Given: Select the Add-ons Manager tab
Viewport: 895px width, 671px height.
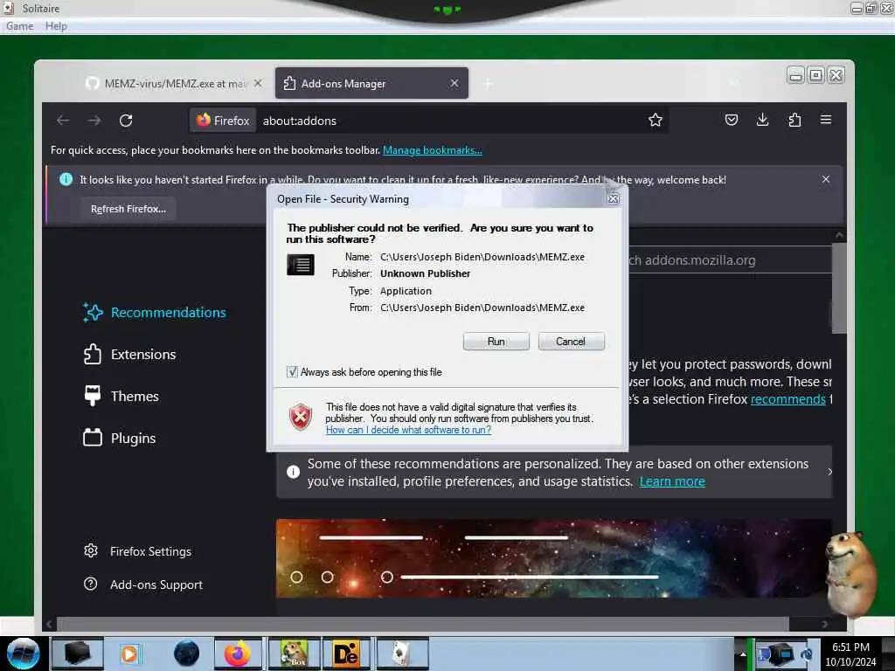Looking at the screenshot, I should point(365,83).
